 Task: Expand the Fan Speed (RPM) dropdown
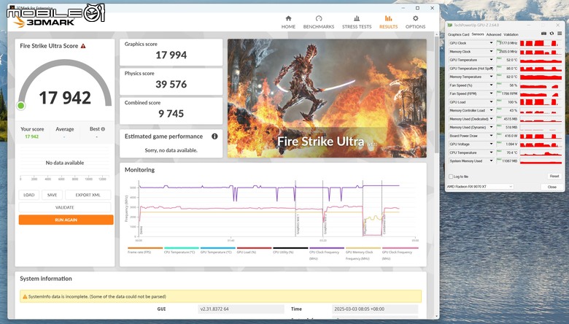(492, 93)
